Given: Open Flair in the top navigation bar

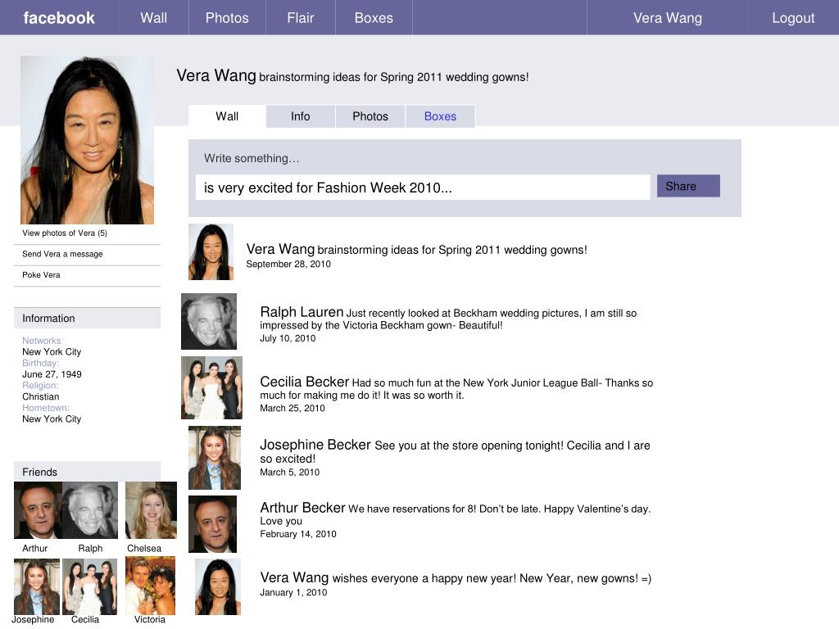Looking at the screenshot, I should click(x=300, y=18).
